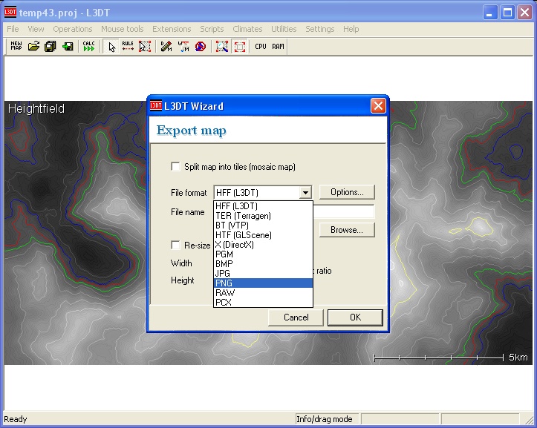The image size is (537, 428).
Task: Collapse the File format dropdown arrow
Action: point(305,193)
